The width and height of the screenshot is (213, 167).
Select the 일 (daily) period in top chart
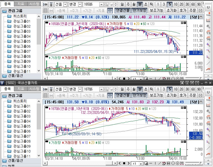[x=122, y=5]
